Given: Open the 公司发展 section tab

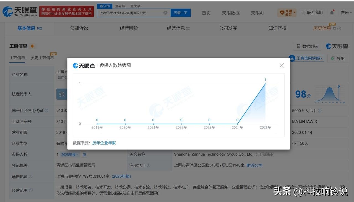Looking at the screenshot, I should [228, 28].
